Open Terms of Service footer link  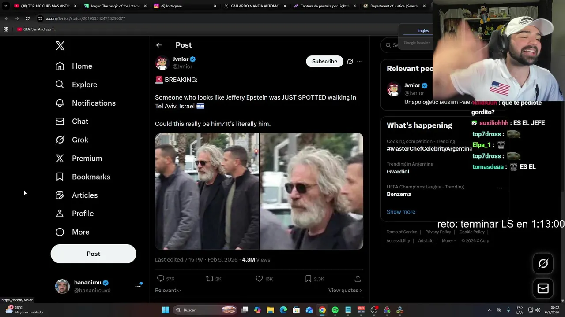402,232
